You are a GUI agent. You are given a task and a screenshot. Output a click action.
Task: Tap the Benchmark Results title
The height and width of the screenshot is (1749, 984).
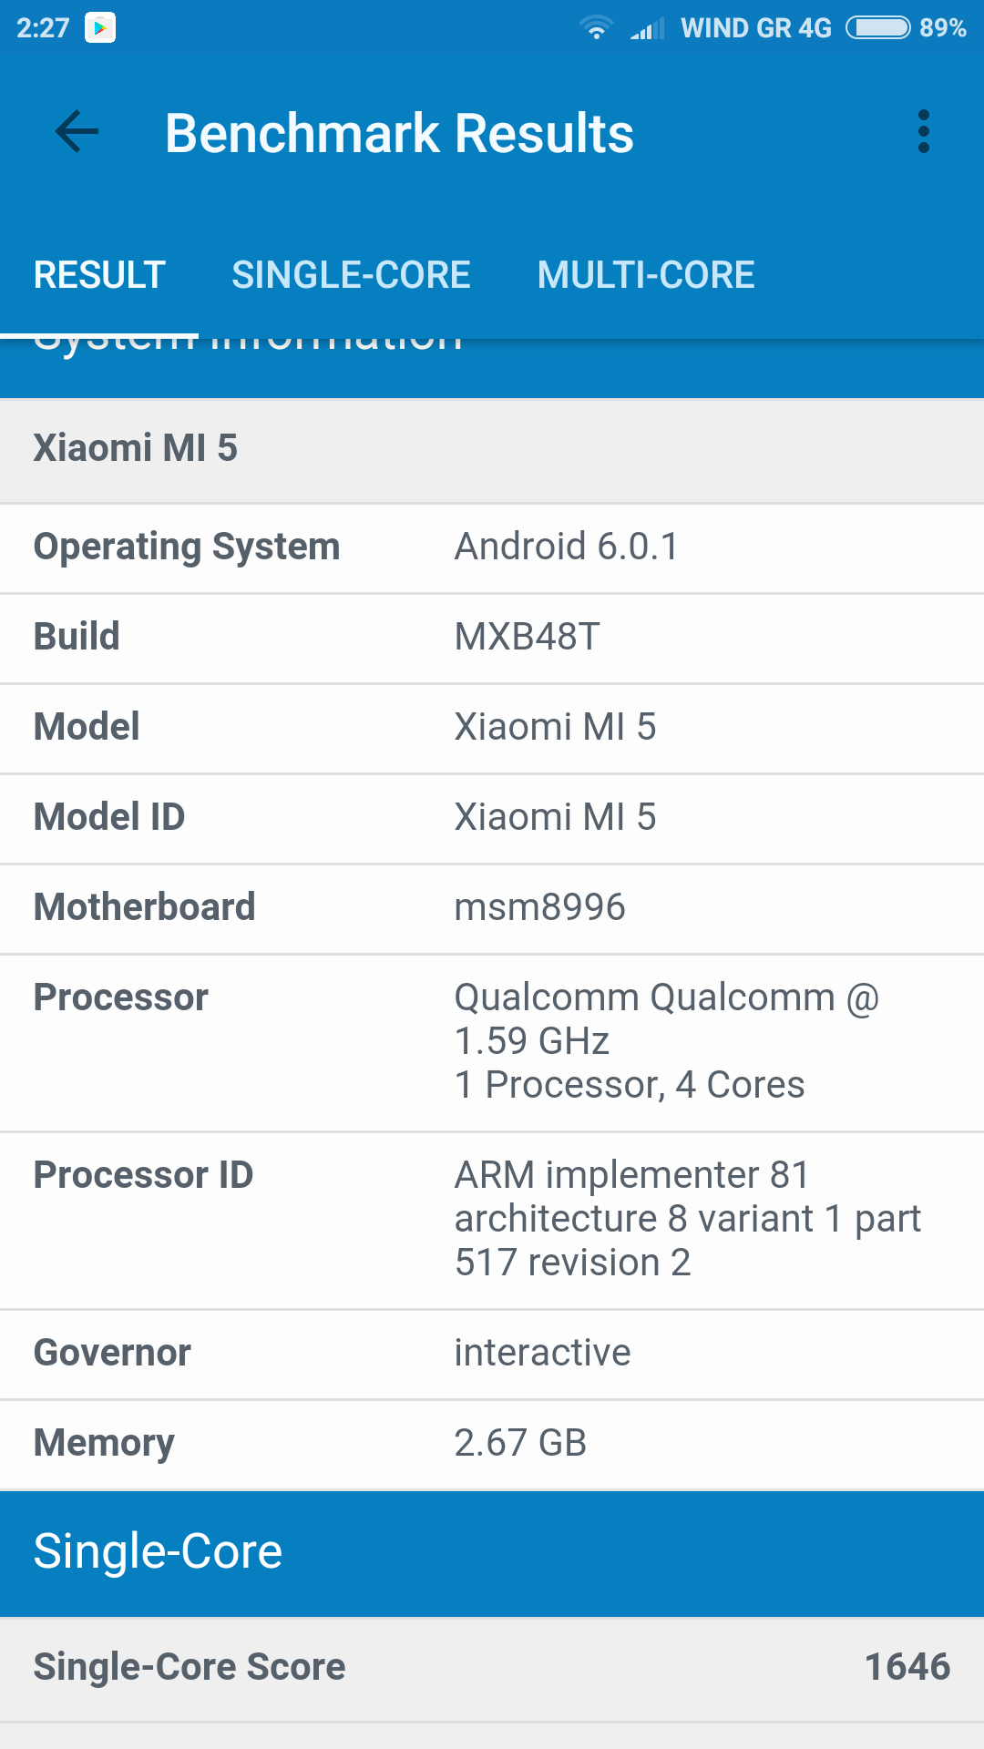point(399,134)
